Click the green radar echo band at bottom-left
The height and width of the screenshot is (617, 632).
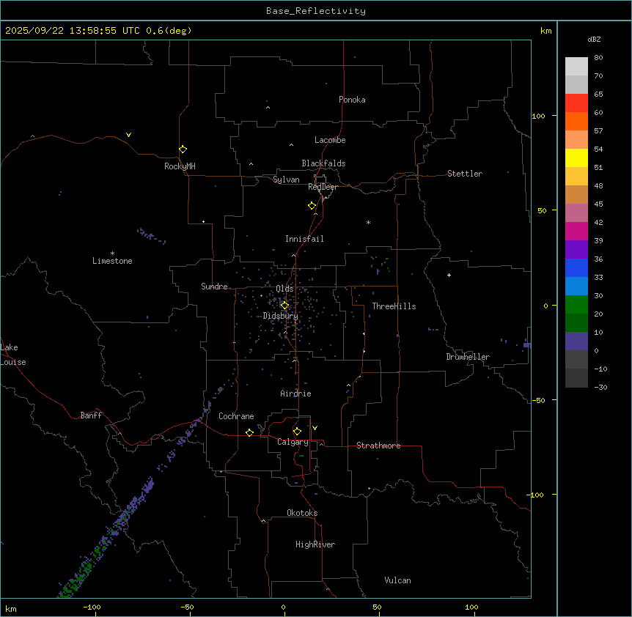(x=81, y=575)
